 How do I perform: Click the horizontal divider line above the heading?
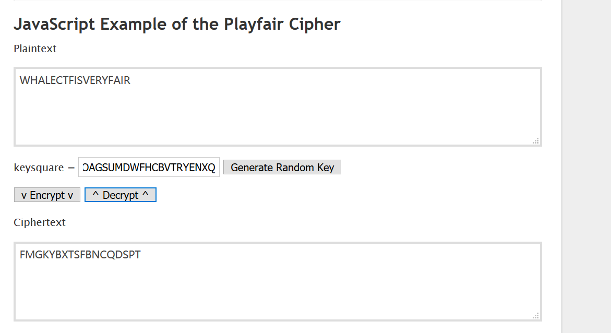click(x=277, y=1)
